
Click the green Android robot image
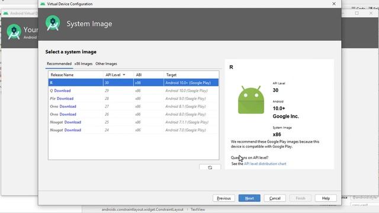click(251, 99)
